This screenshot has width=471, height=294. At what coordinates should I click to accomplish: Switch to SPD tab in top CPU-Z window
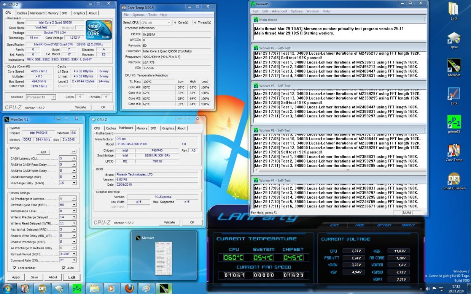point(65,13)
